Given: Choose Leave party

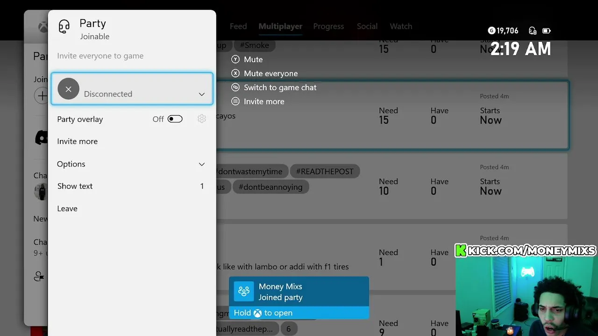Looking at the screenshot, I should pos(67,209).
